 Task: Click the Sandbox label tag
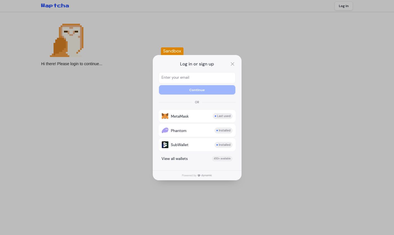click(172, 51)
